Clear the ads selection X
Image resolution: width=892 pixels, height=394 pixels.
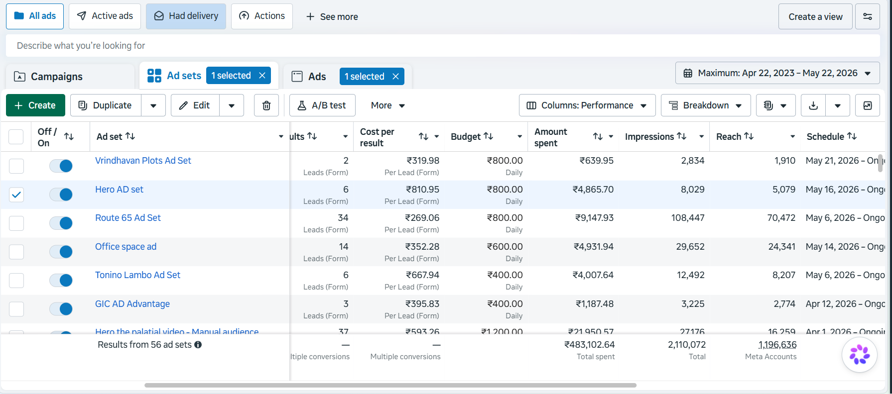pos(395,76)
